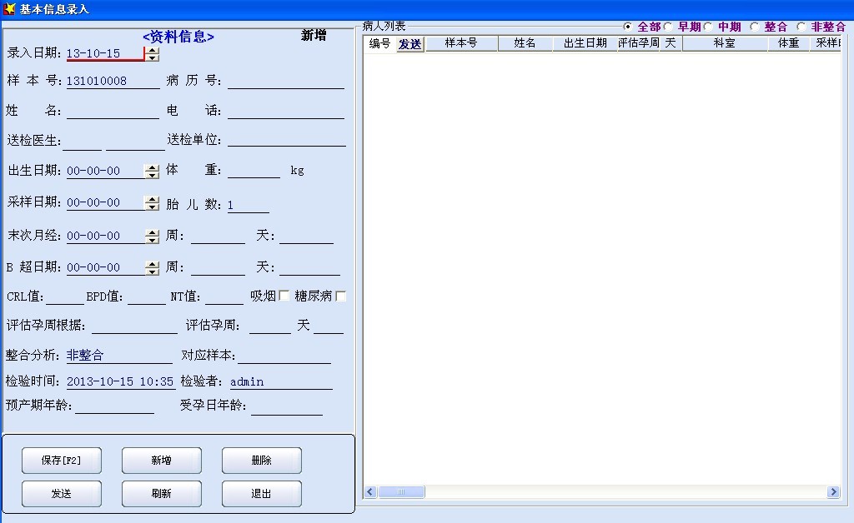The width and height of the screenshot is (854, 523).
Task: Click the 预产期年龄 field
Action: 114,406
